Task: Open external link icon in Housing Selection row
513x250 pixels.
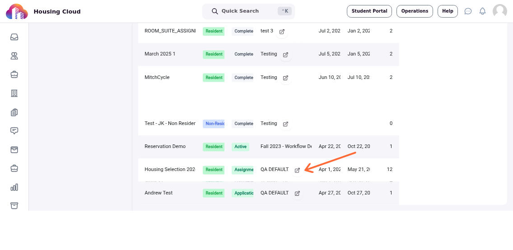Action: click(298, 171)
